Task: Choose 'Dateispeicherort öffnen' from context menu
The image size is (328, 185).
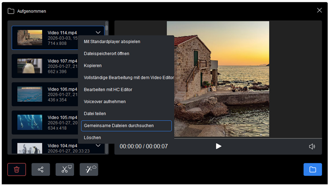Action: tap(106, 53)
